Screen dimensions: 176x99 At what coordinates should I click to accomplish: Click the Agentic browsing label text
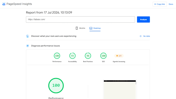(x=119, y=62)
